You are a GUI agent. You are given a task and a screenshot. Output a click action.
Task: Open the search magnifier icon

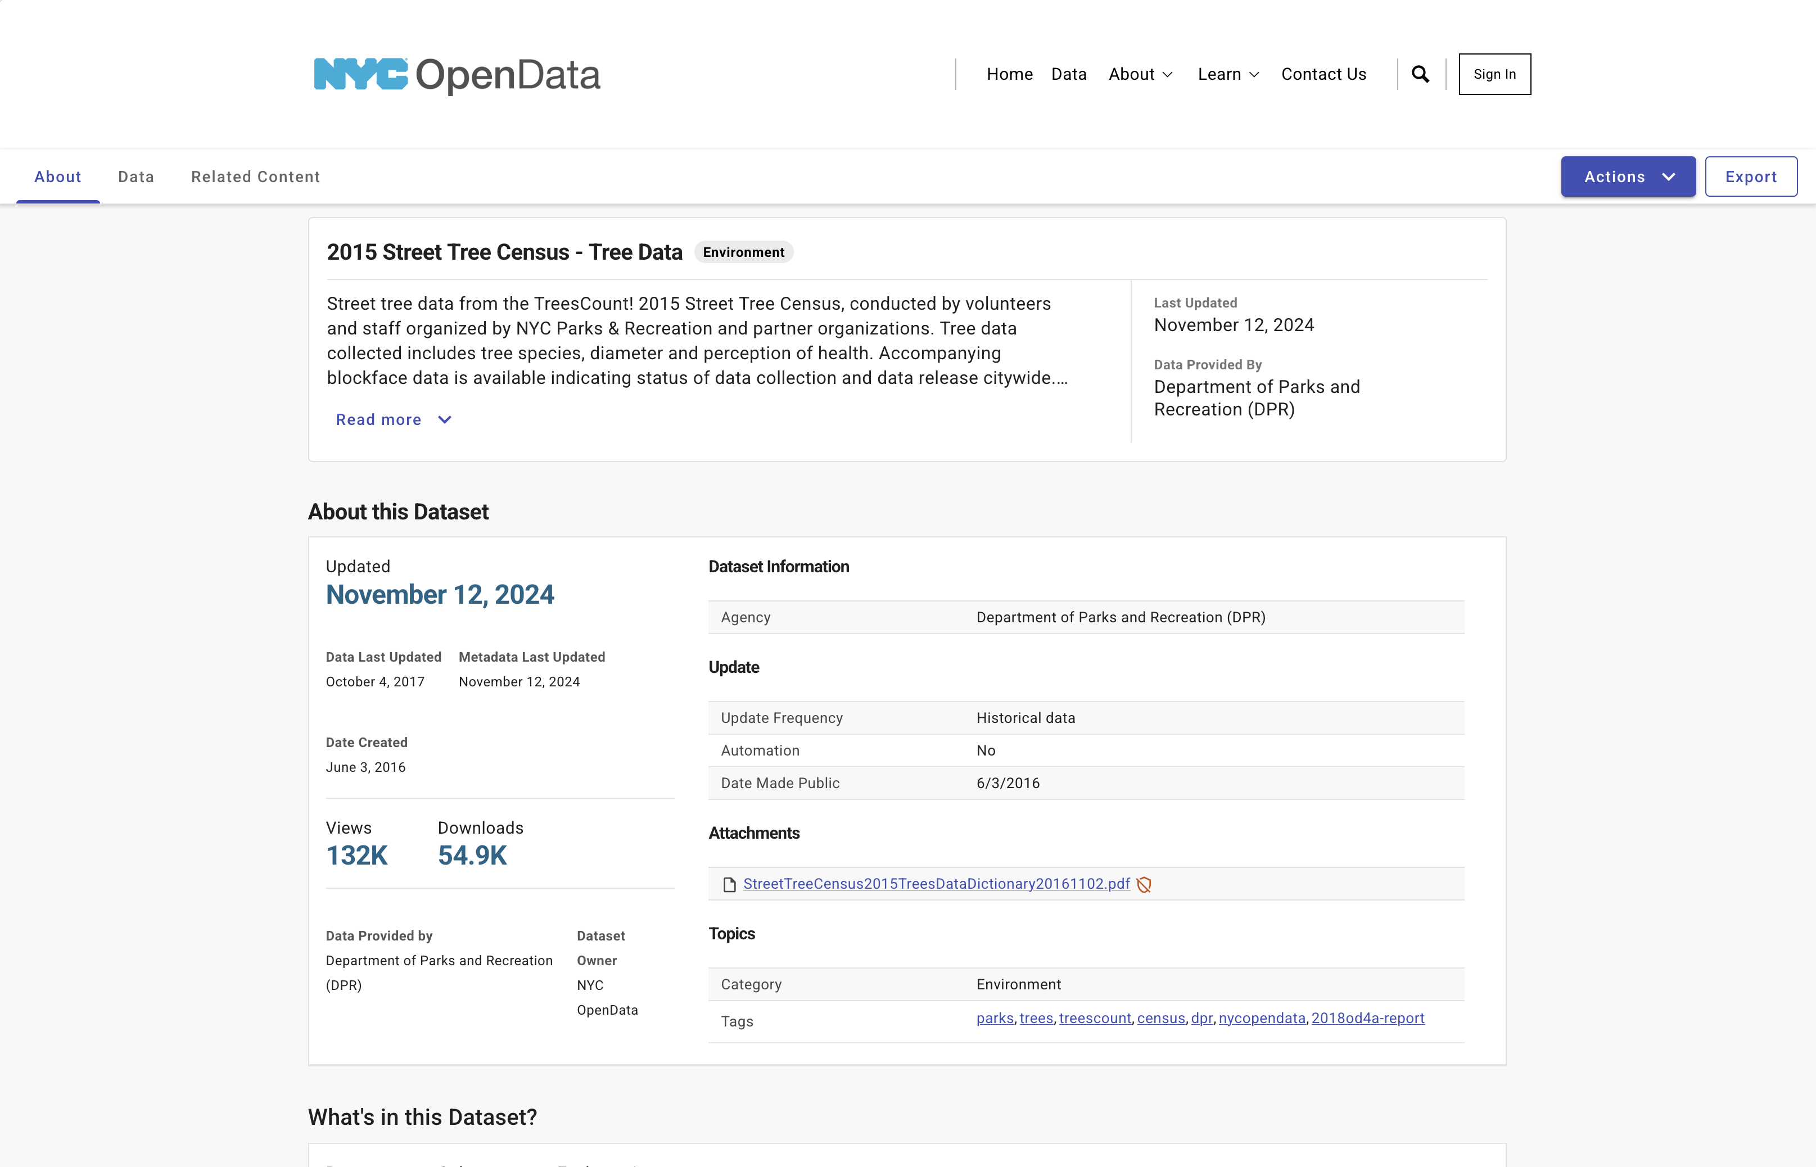point(1420,74)
